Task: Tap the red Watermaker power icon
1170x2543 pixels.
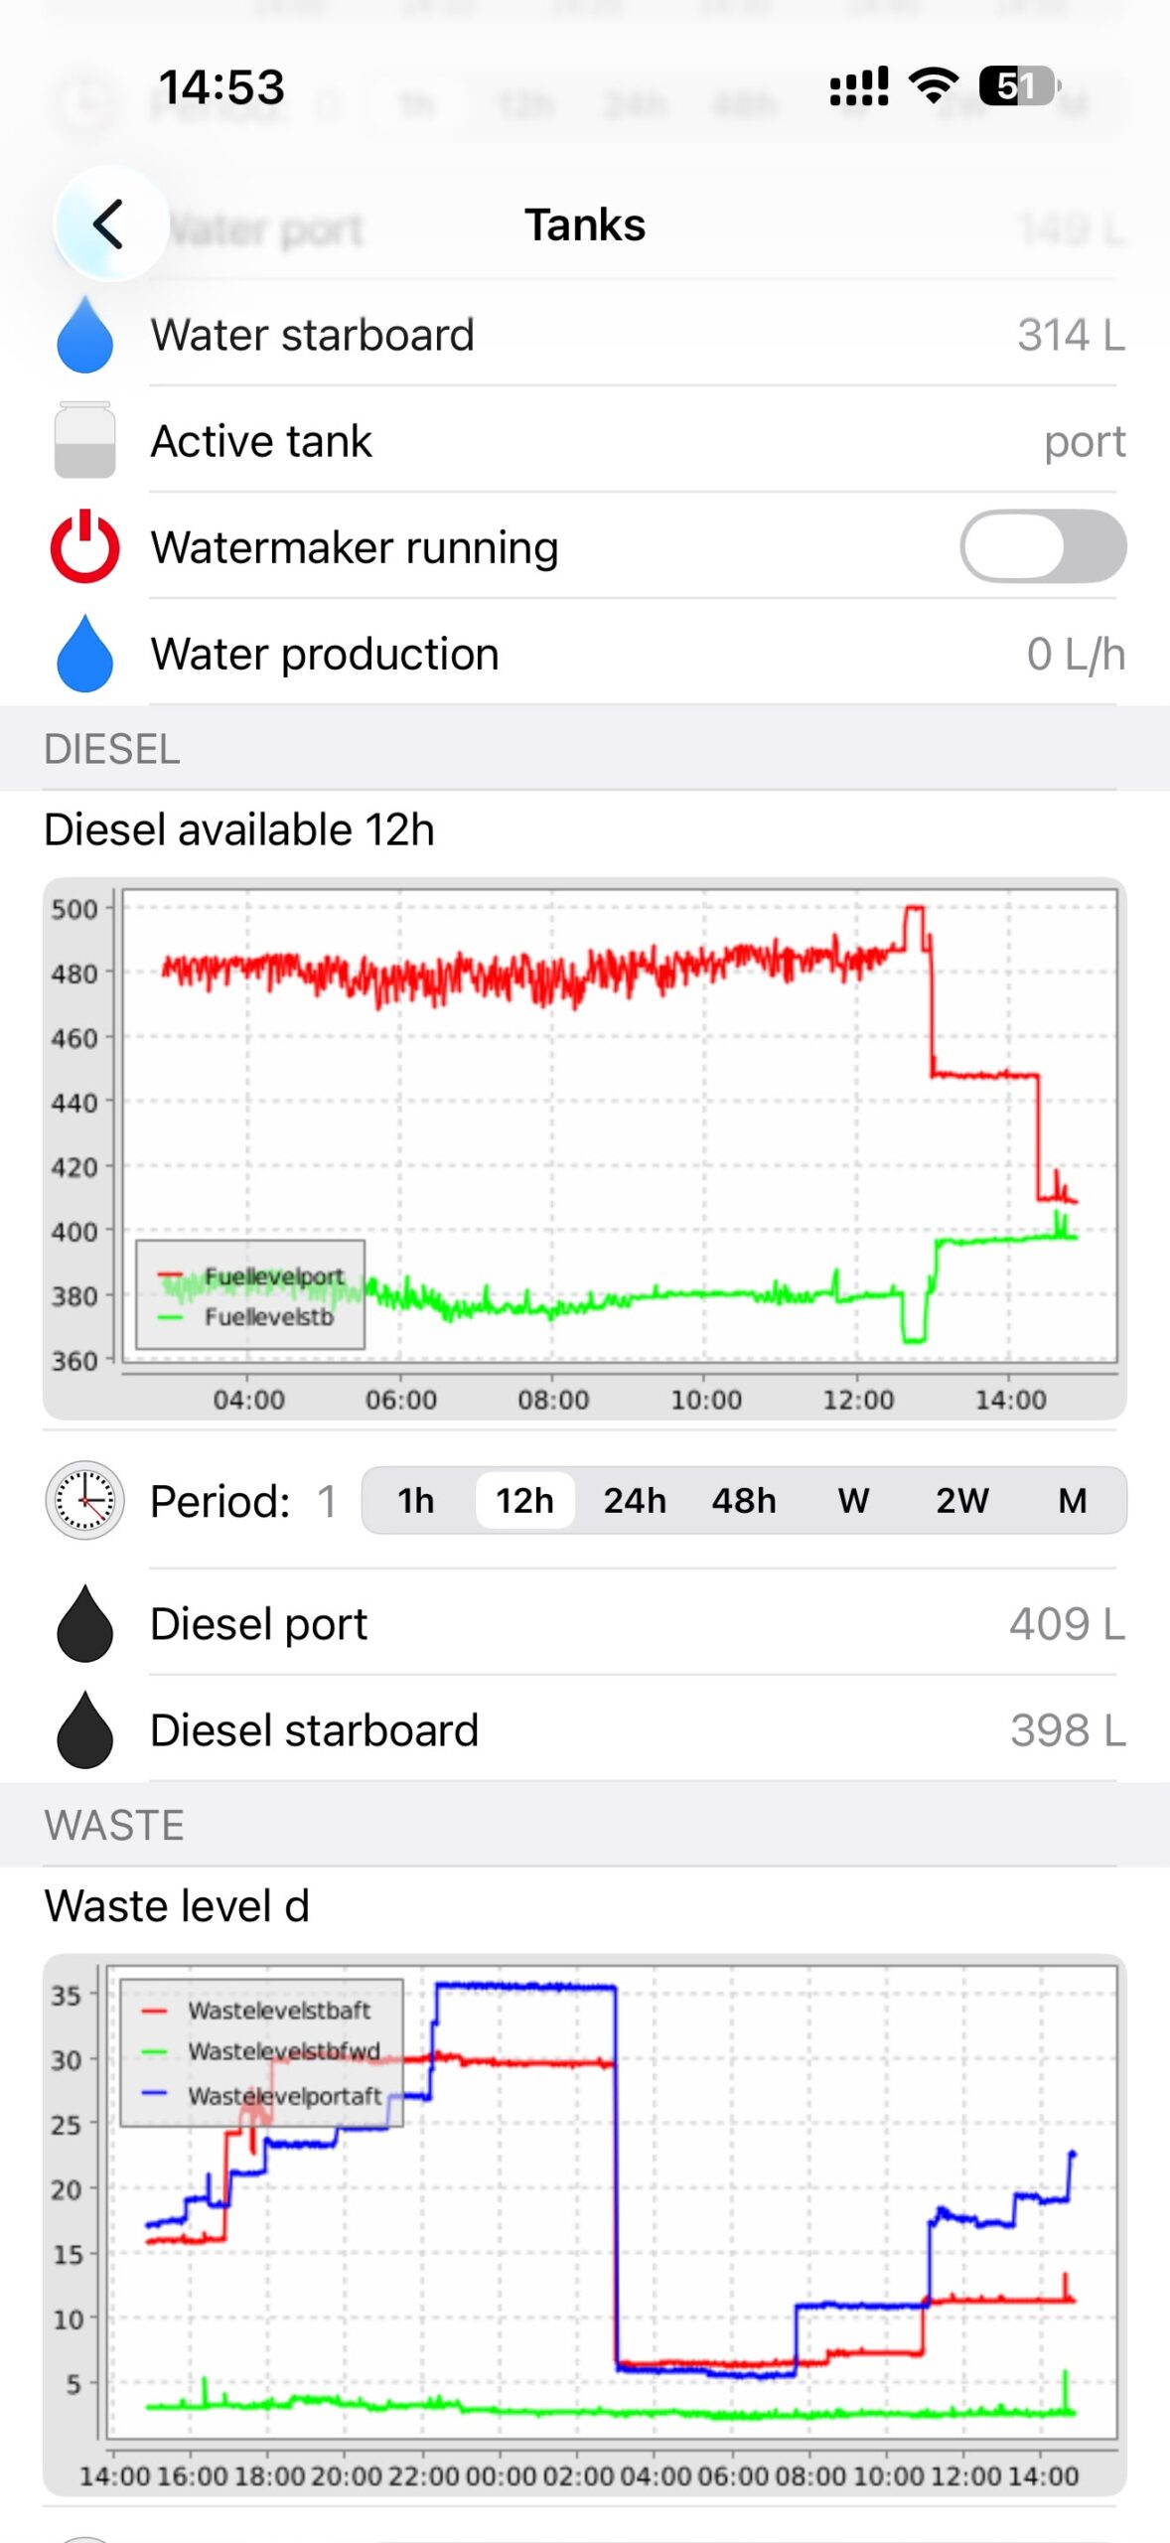Action: tap(85, 546)
